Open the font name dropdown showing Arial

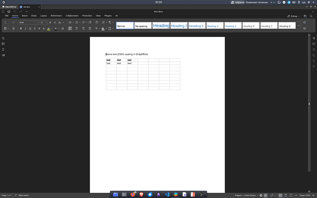click(x=29, y=23)
